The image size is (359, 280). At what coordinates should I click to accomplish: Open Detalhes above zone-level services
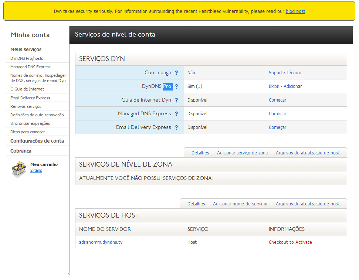pyautogui.click(x=200, y=153)
